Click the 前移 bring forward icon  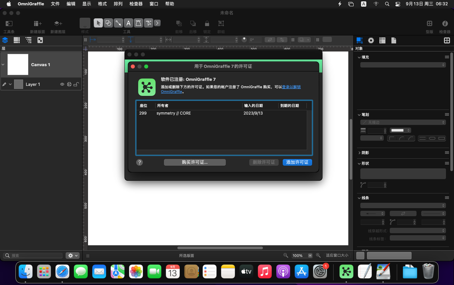[x=179, y=23]
